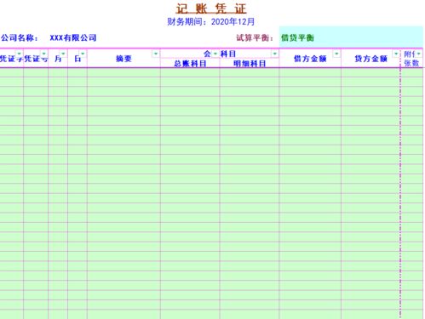
Task: Click the 财务期间:2020年12月 text
Action: tap(211, 21)
